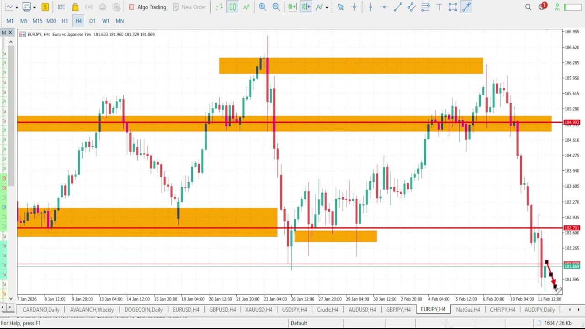
Task: Click the yellow dollar sign icon
Action: click(x=45, y=7)
